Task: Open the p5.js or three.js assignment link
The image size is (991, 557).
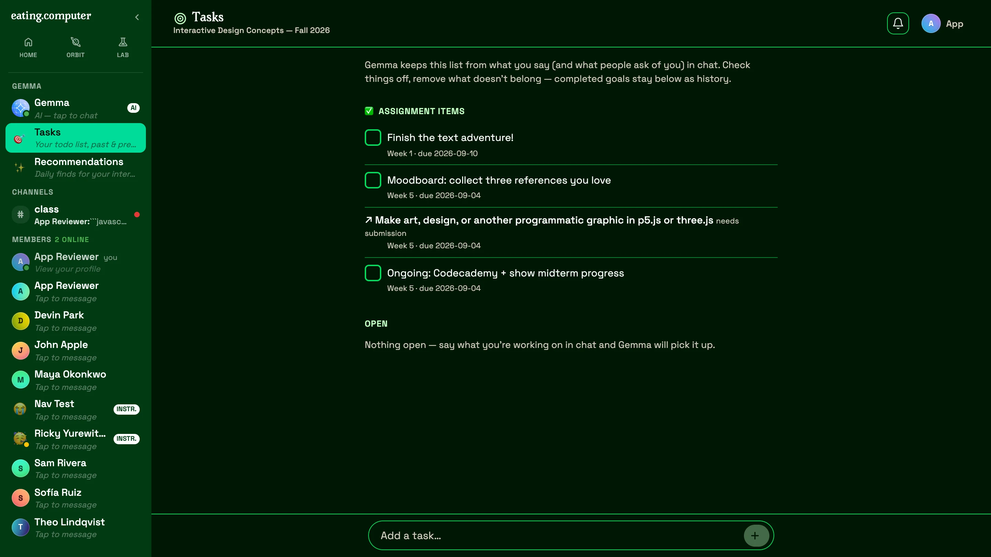Action: [x=544, y=220]
